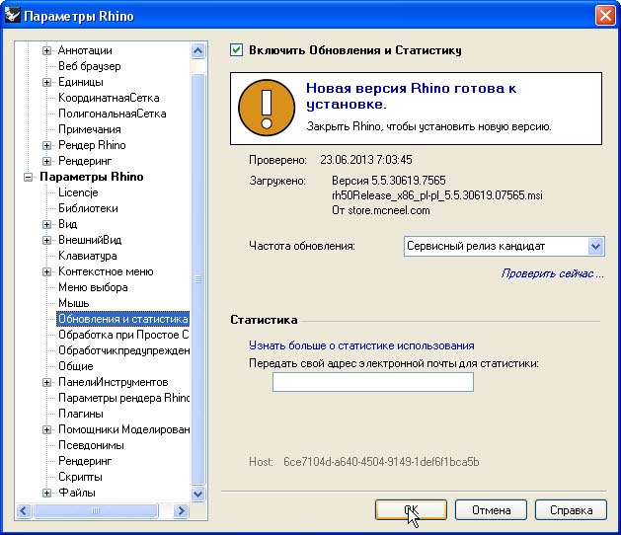
Task: Open the Скрипты settings page
Action: pyautogui.click(x=80, y=477)
